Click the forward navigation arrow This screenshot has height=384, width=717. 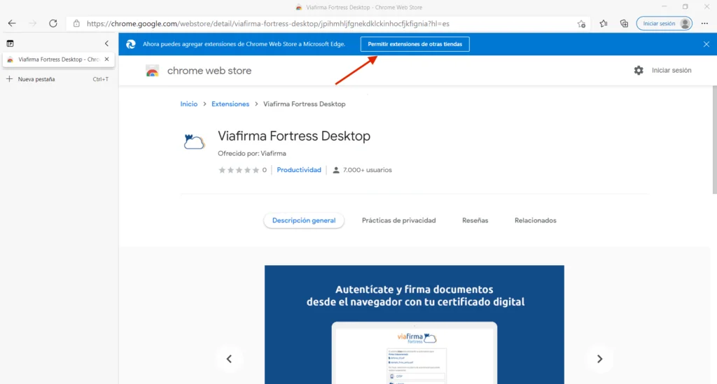pos(32,23)
